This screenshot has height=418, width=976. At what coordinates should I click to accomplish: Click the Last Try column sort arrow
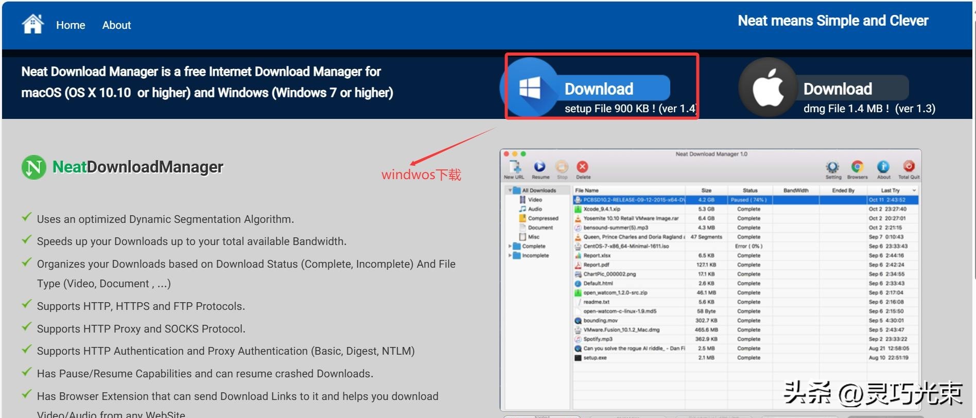[914, 190]
